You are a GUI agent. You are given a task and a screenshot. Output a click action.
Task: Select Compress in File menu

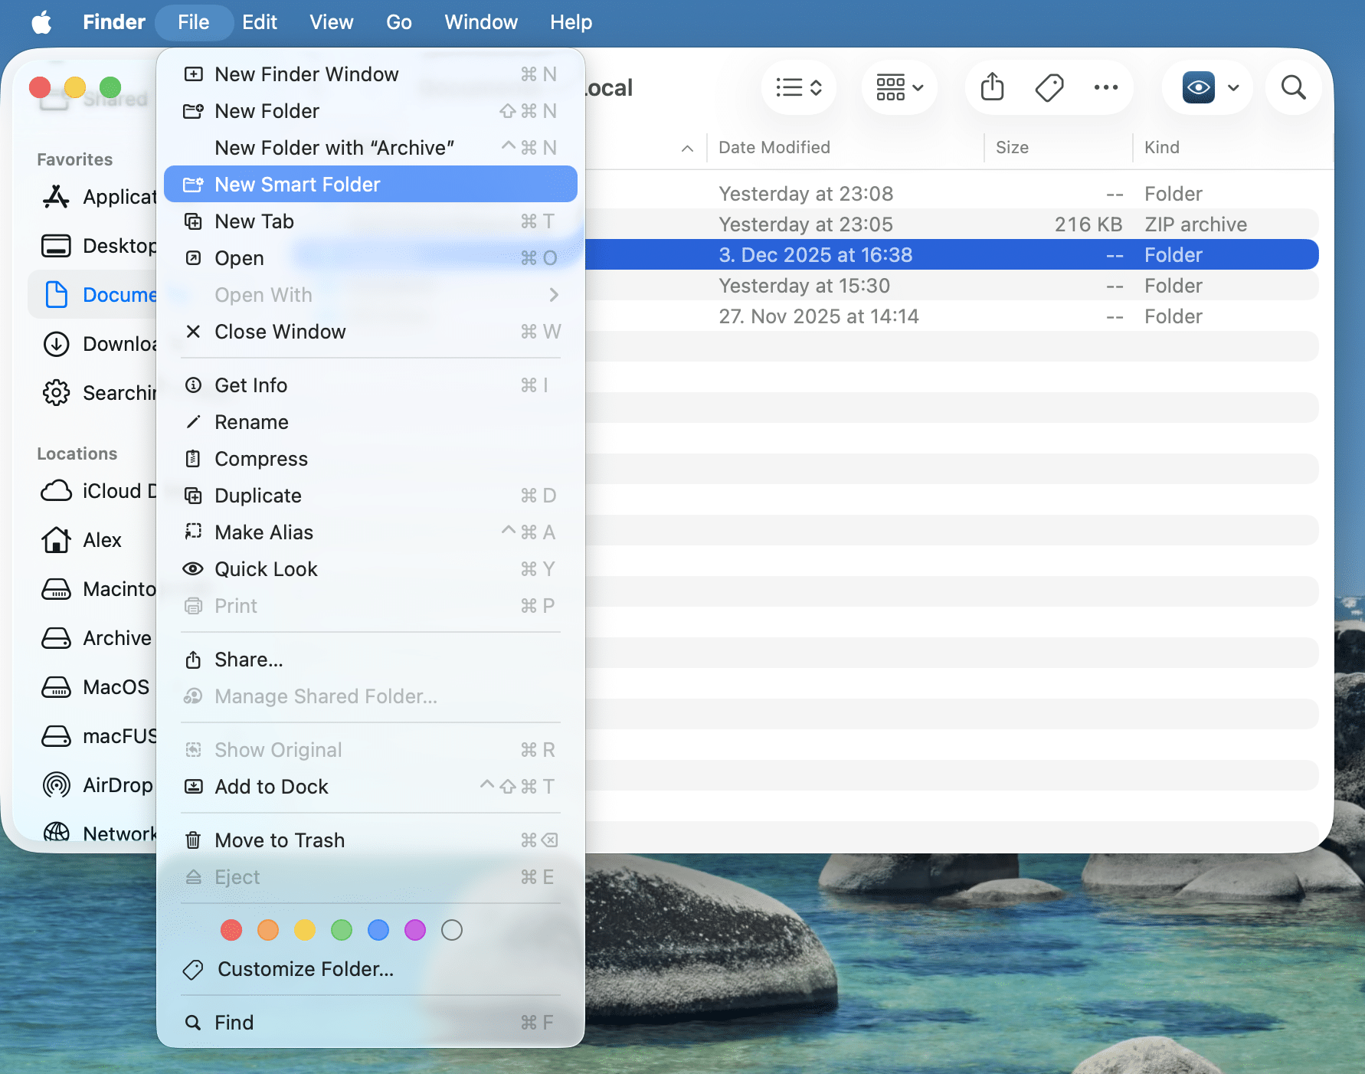click(x=371, y=459)
